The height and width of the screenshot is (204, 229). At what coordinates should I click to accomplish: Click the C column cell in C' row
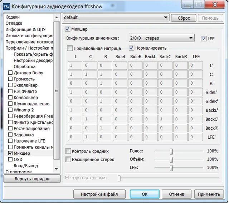coord(91,74)
